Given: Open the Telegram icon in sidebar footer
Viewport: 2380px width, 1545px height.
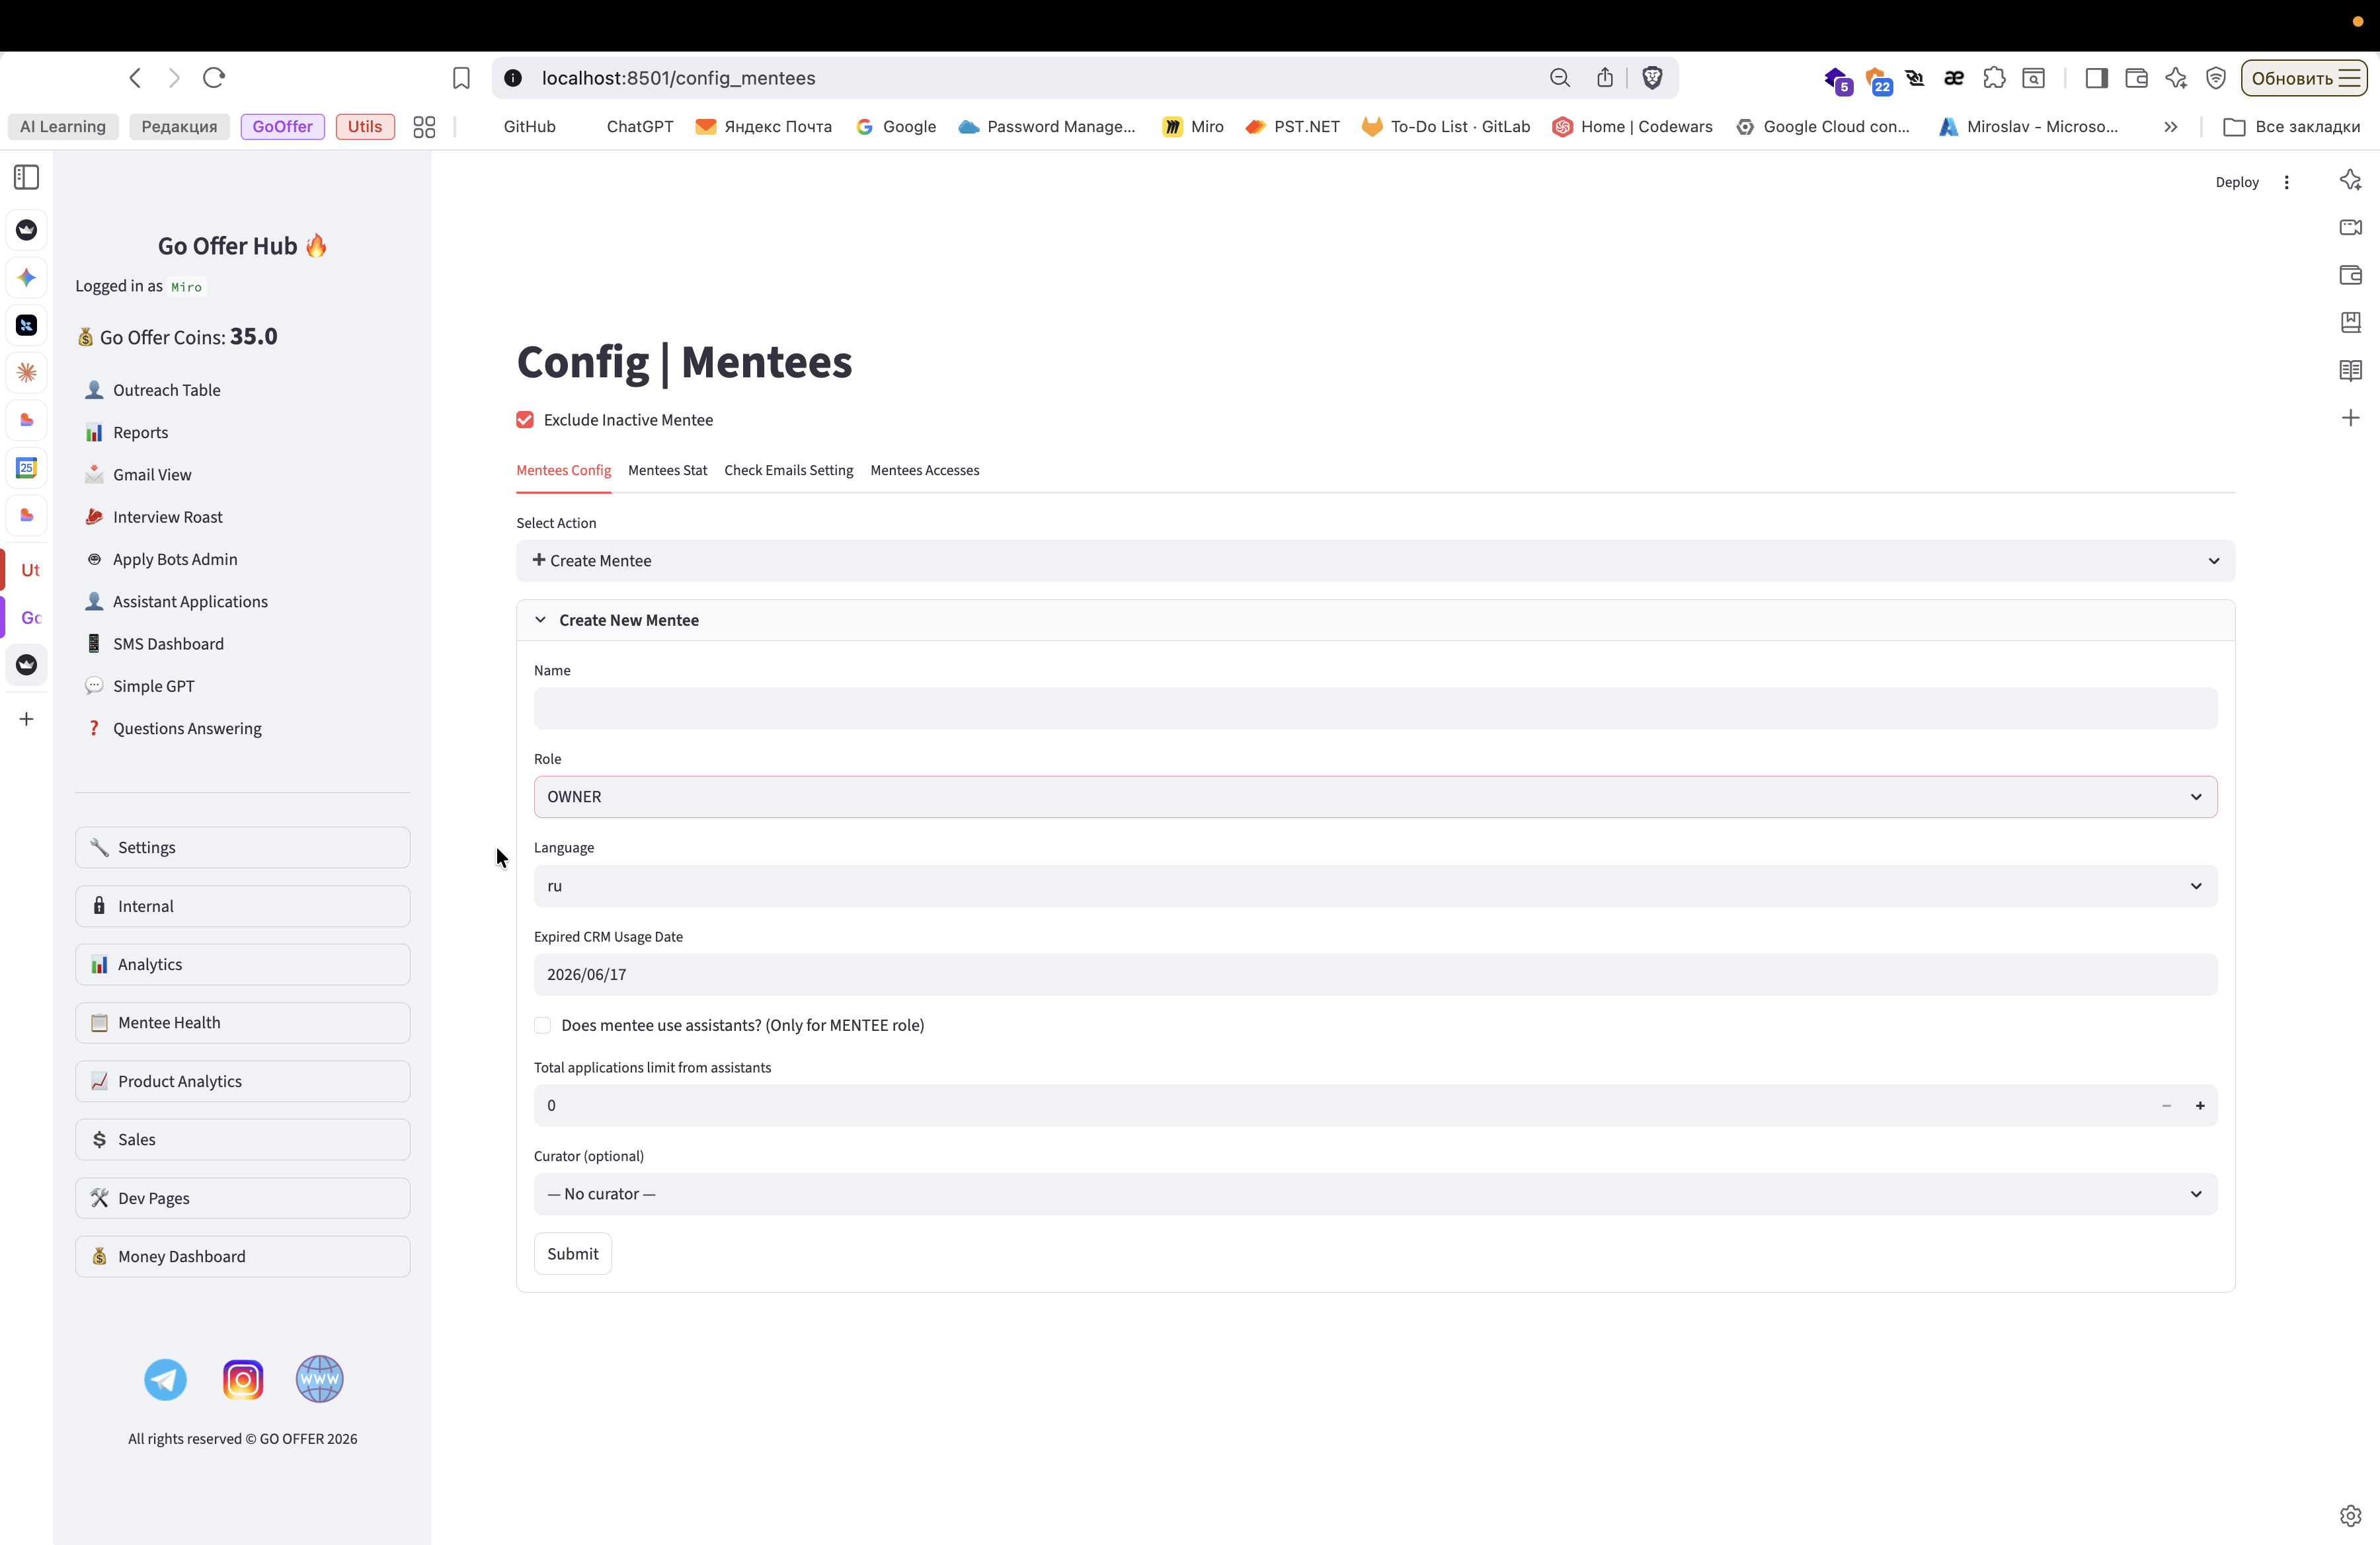Looking at the screenshot, I should coord(165,1379).
